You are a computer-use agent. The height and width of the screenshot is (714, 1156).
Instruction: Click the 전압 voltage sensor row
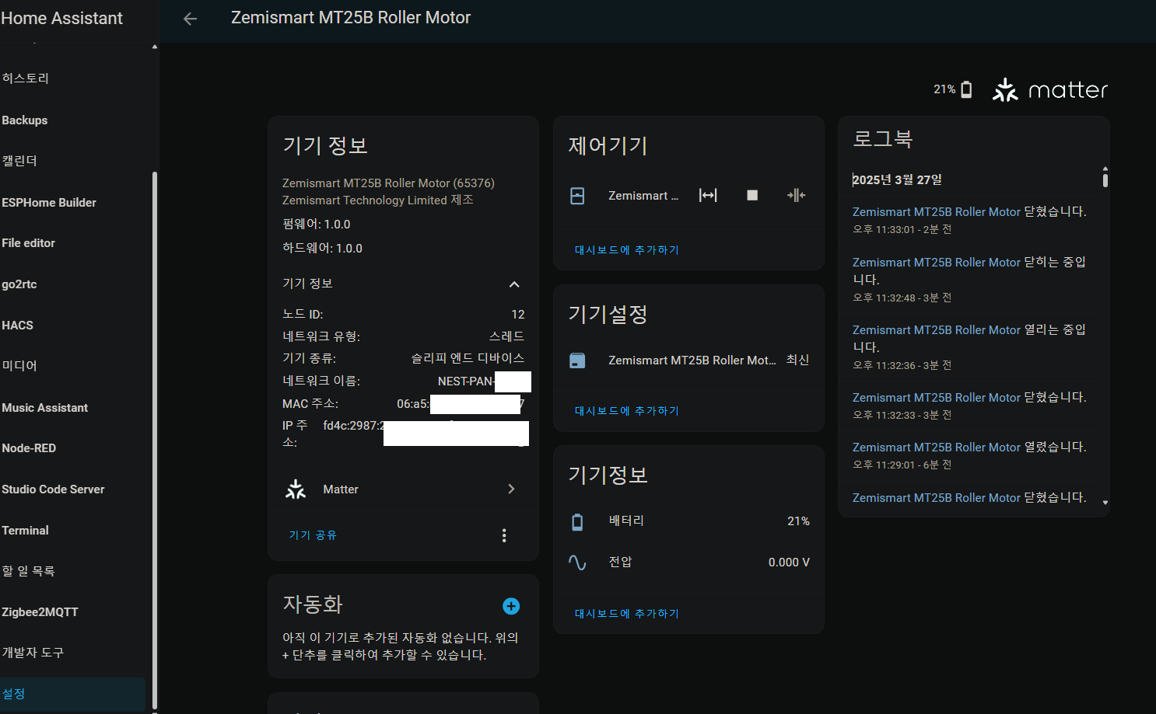[688, 562]
